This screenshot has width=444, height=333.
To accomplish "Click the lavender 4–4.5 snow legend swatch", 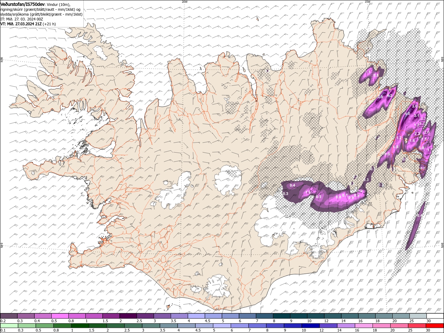I will 196,316.
